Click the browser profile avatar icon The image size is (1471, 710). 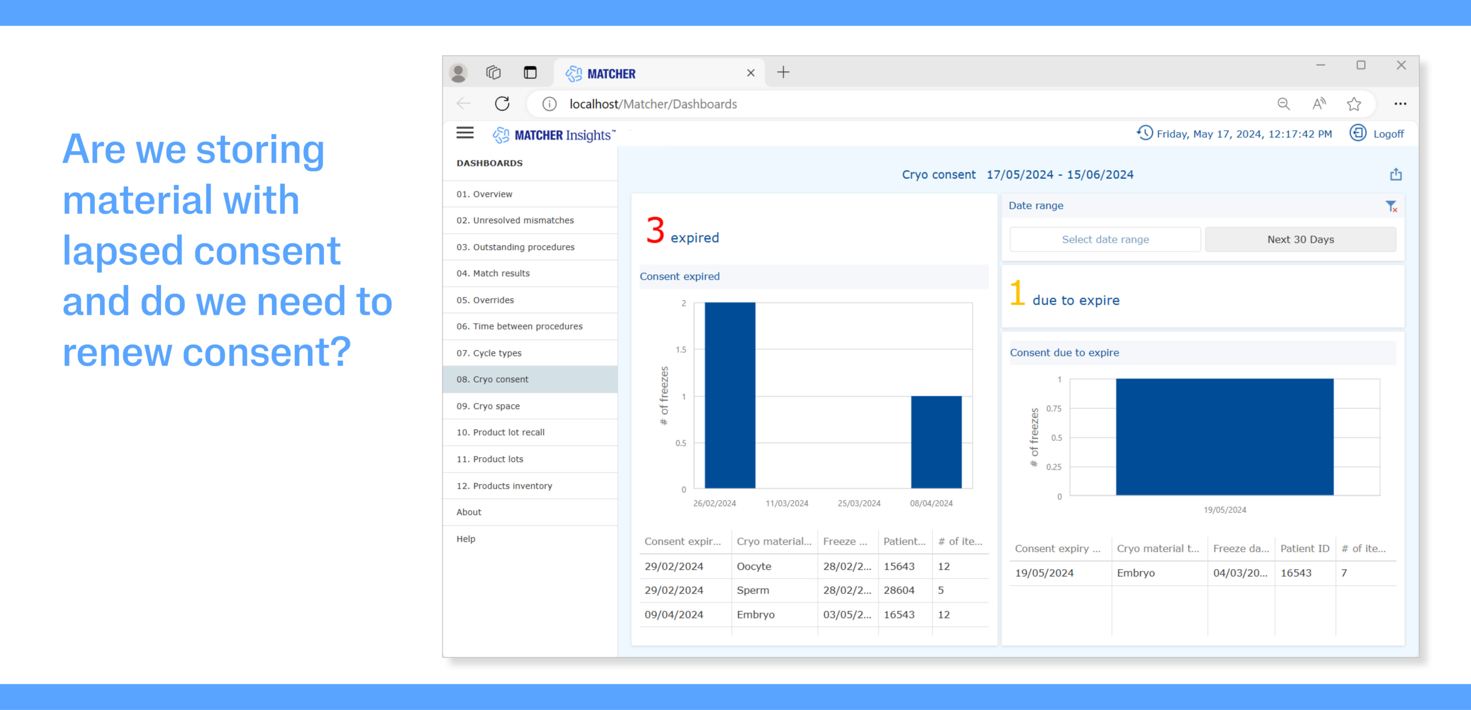click(458, 72)
